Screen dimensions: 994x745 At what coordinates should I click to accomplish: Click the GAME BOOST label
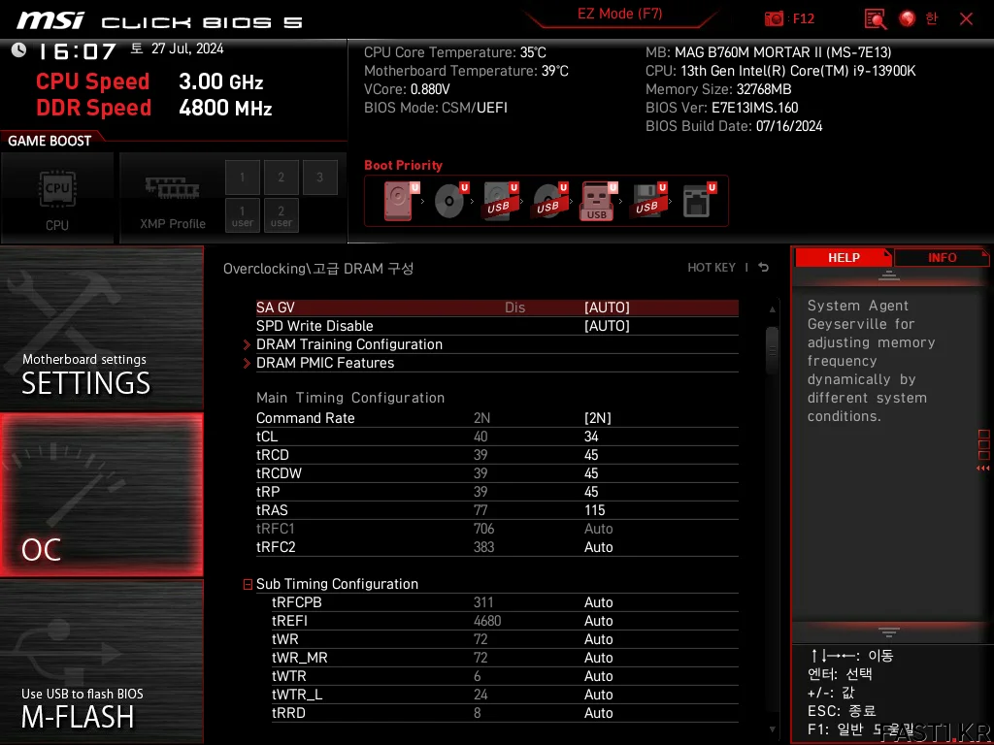50,141
